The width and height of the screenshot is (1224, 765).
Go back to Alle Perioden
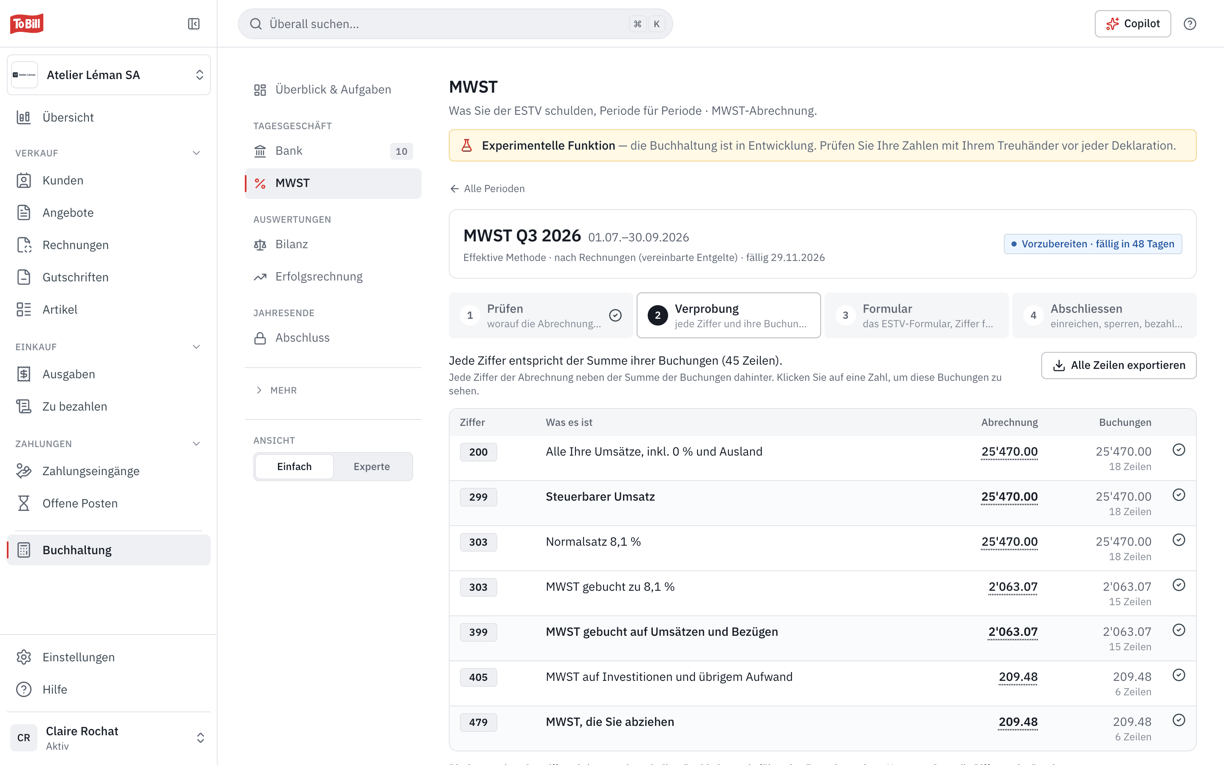(487, 189)
